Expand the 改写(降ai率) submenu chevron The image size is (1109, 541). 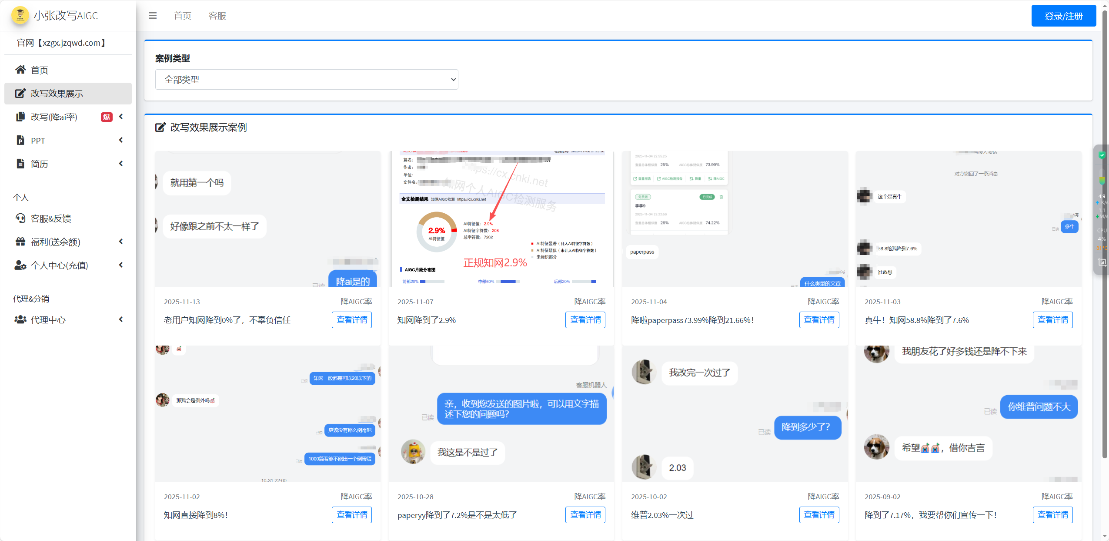pos(120,117)
